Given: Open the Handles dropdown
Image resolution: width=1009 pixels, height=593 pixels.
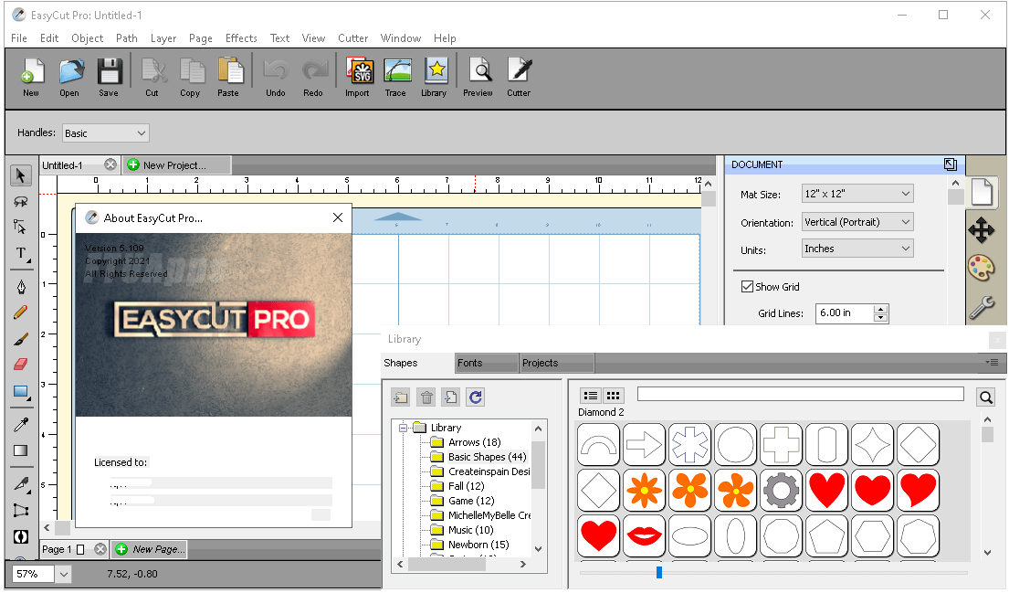Looking at the screenshot, I should 105,133.
